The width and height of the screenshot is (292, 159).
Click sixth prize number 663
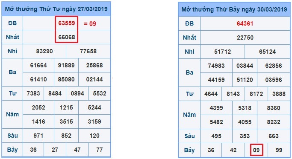[x=273, y=136]
